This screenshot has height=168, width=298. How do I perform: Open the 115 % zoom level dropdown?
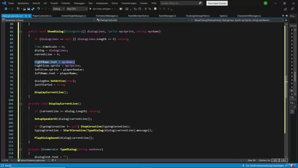pyautogui.click(x=7, y=161)
